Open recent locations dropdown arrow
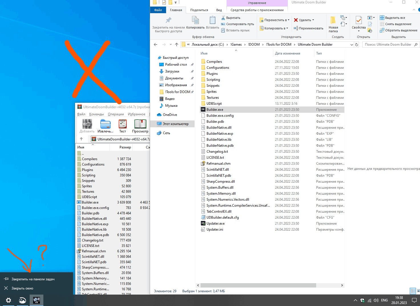 tap(171, 45)
